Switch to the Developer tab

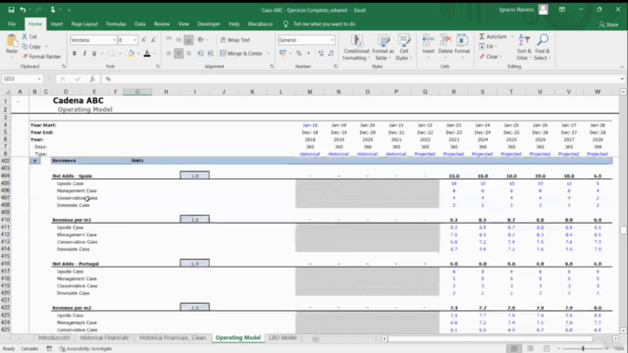[209, 24]
